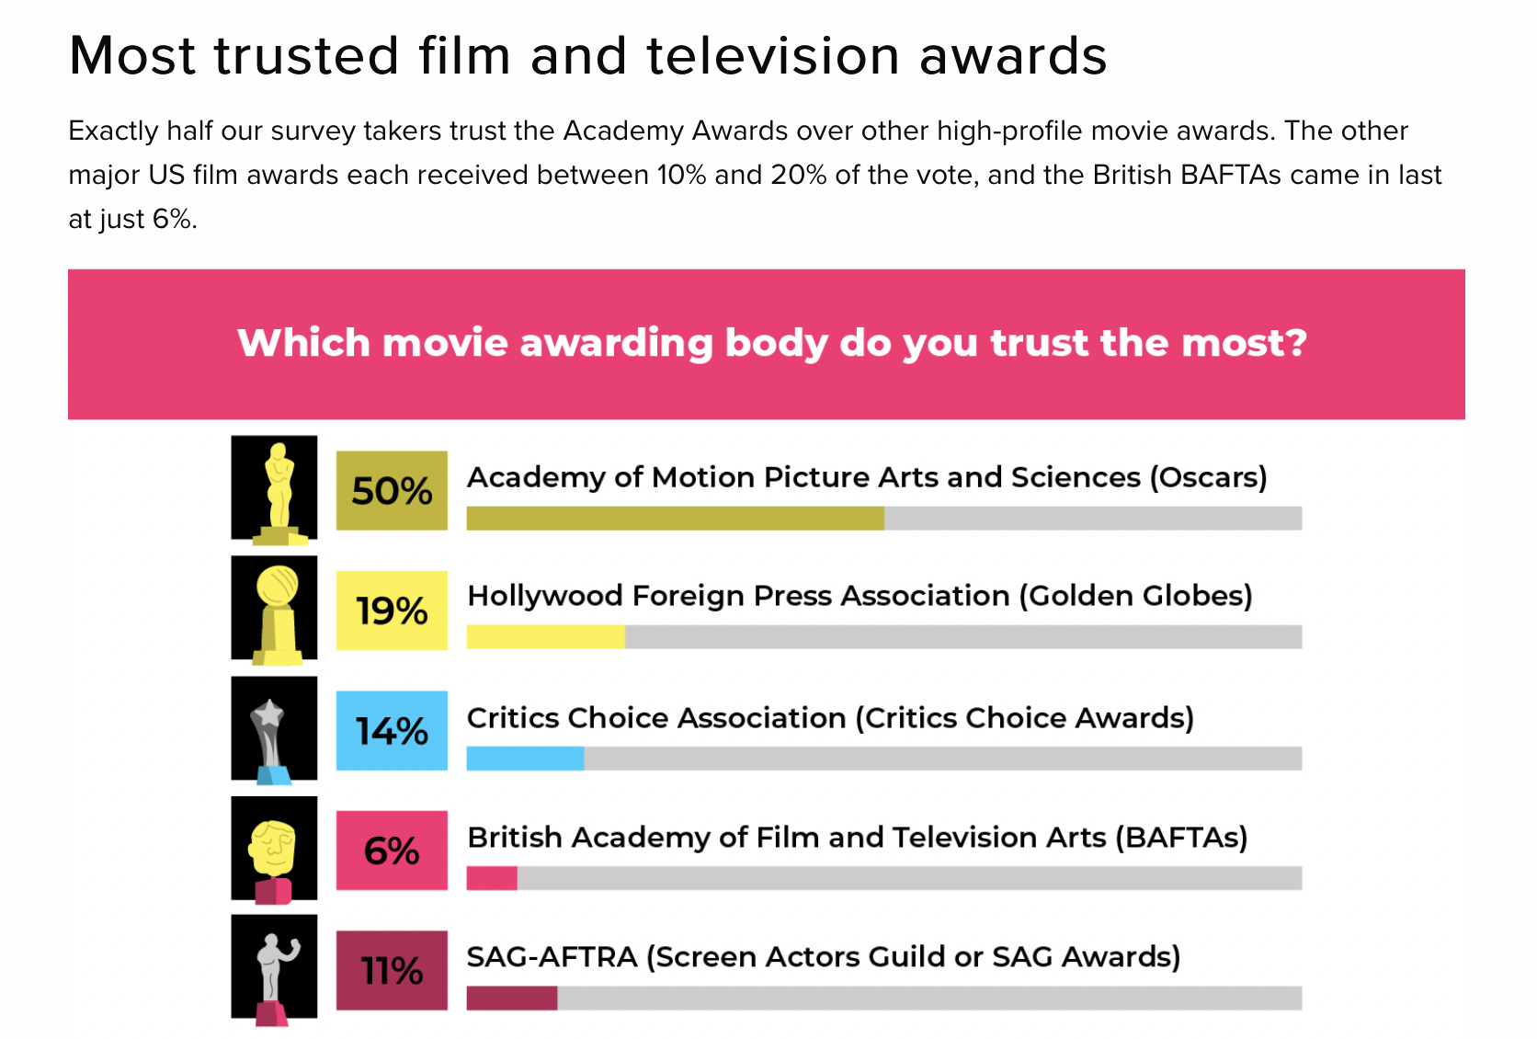Click the 'Most trusted film and television awards' heading
Viewport: 1537px width, 1039px height.
587,55
